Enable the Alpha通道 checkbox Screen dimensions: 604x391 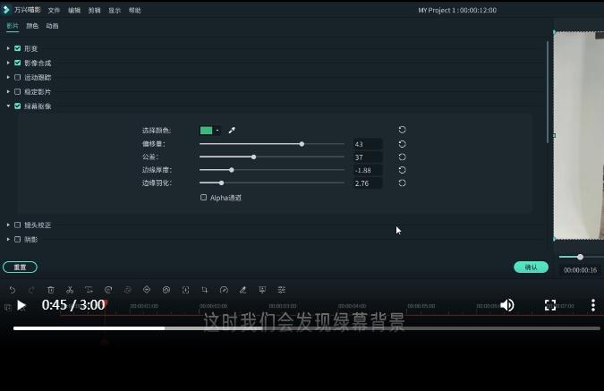(203, 197)
